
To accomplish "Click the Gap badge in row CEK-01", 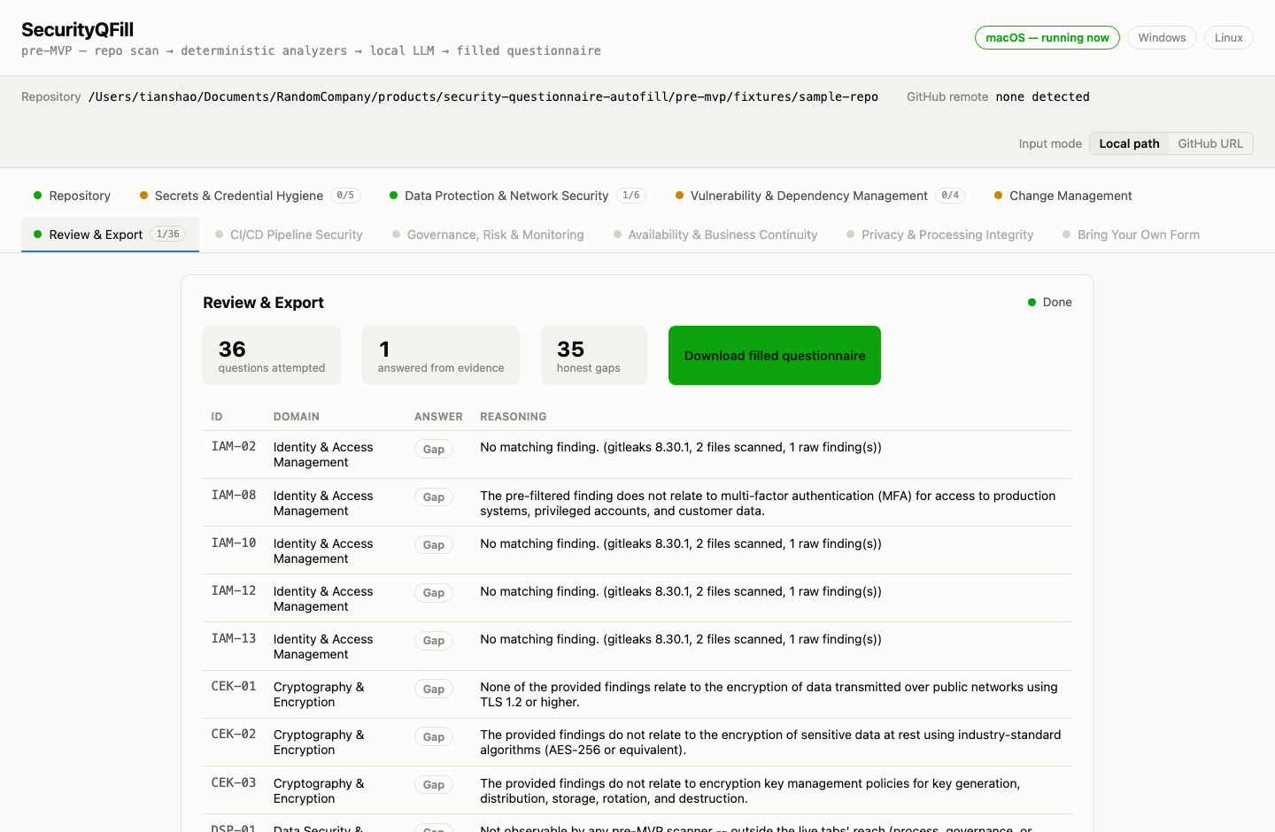I will 434,689.
